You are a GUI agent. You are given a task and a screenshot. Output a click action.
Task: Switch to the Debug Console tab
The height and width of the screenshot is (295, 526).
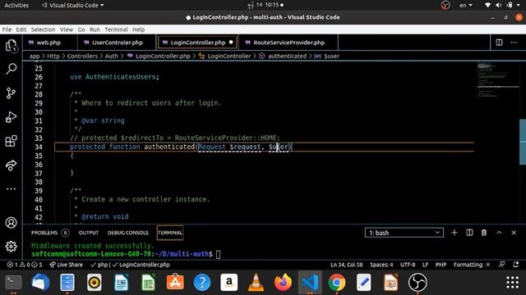tap(128, 233)
